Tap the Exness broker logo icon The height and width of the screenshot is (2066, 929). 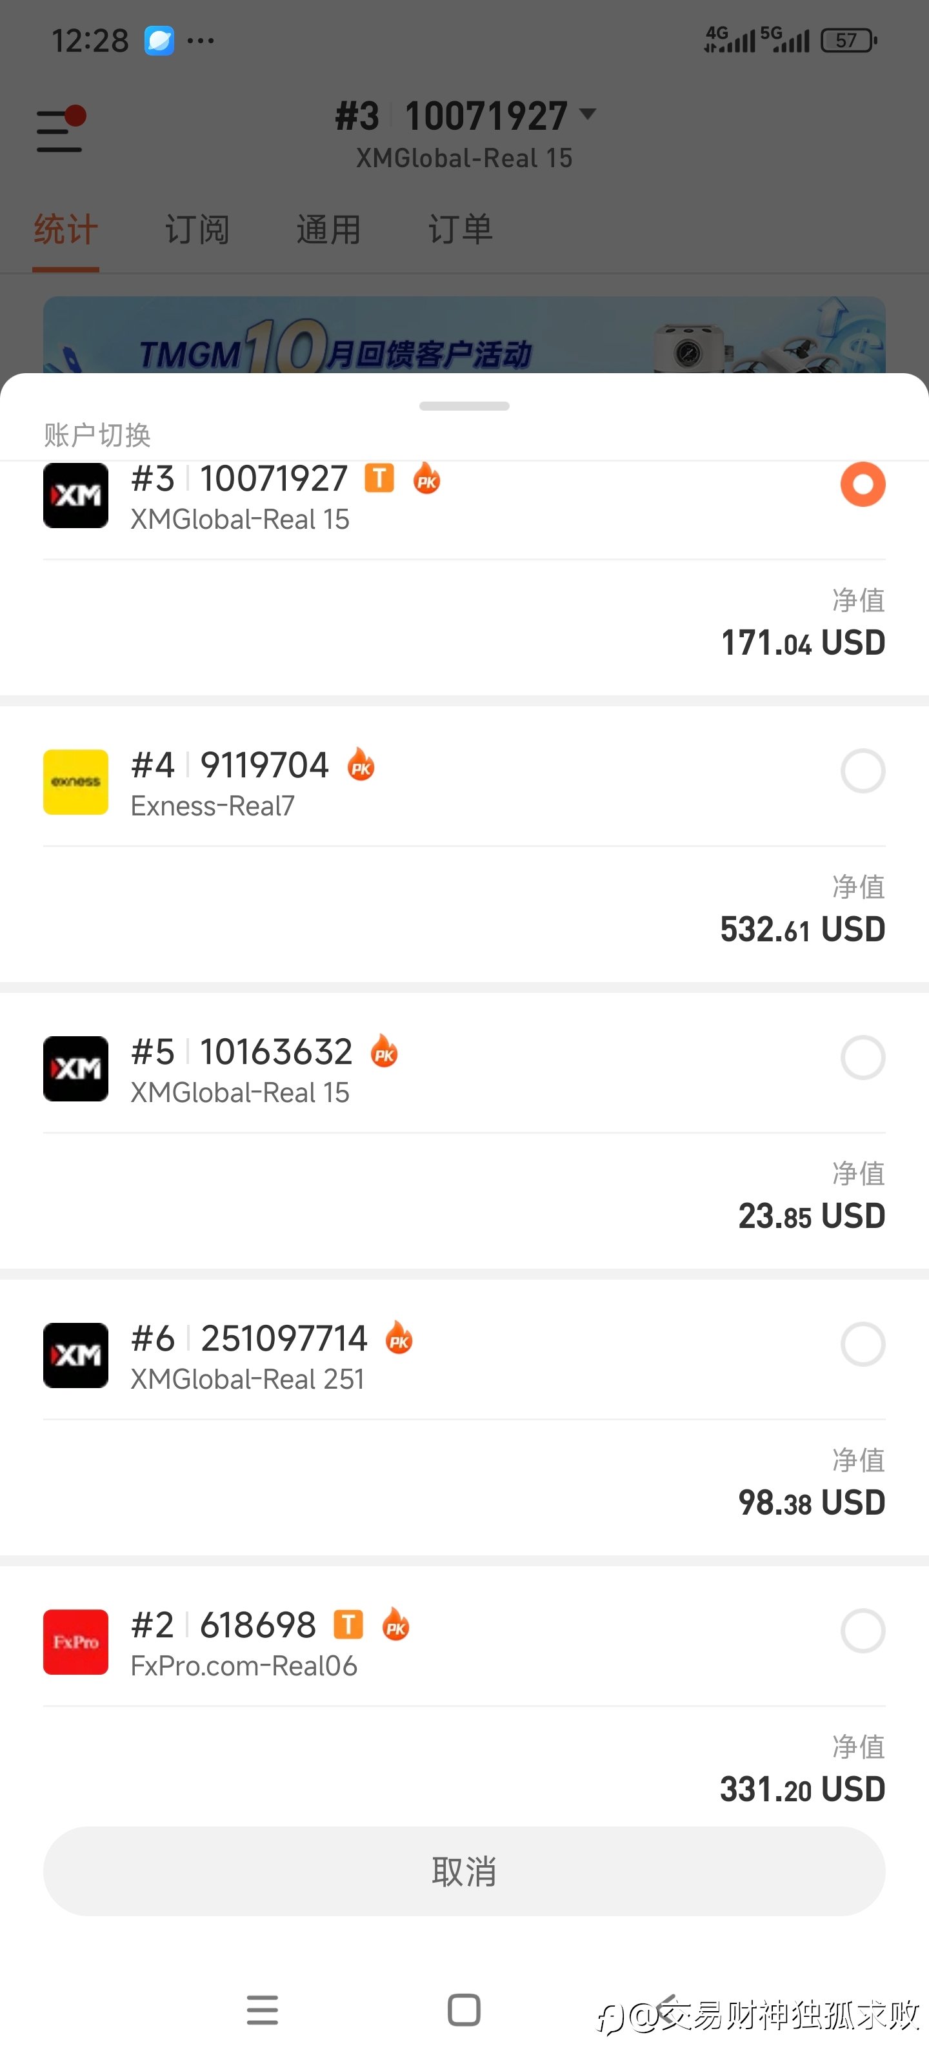click(x=75, y=782)
